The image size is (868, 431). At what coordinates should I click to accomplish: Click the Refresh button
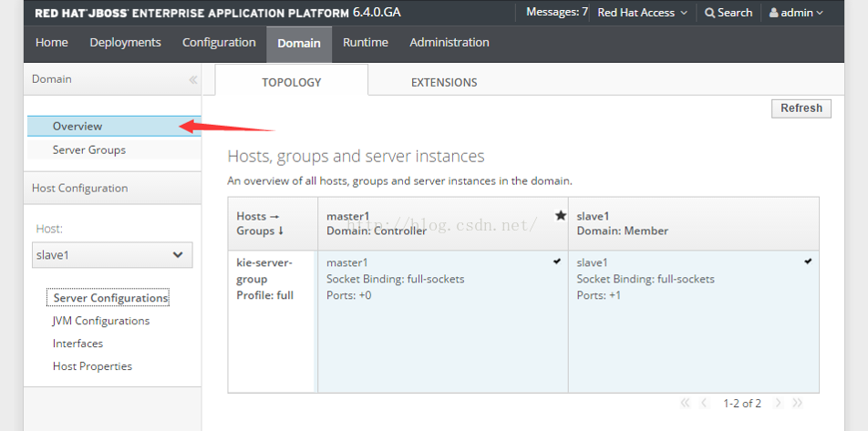click(801, 108)
